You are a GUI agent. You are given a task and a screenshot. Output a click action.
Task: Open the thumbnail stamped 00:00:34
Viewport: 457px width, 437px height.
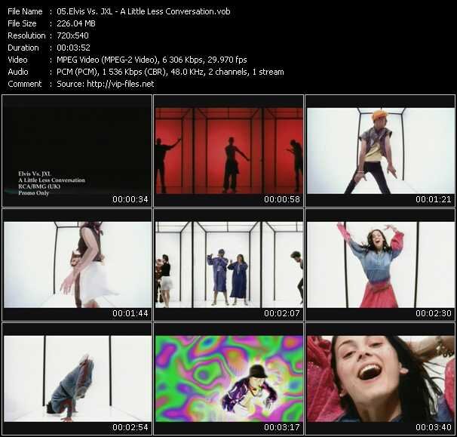(x=77, y=150)
